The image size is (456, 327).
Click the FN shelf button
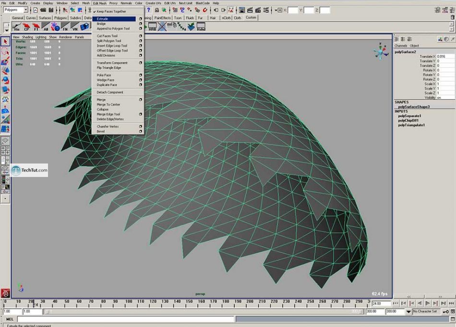(x=65, y=27)
